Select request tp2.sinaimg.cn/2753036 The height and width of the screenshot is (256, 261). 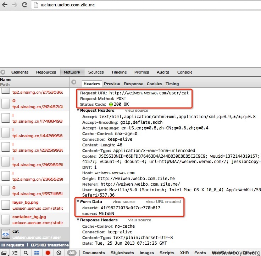35,92
